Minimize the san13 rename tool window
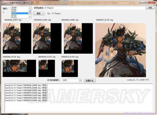This screenshot has width=157, height=115. (142, 2)
